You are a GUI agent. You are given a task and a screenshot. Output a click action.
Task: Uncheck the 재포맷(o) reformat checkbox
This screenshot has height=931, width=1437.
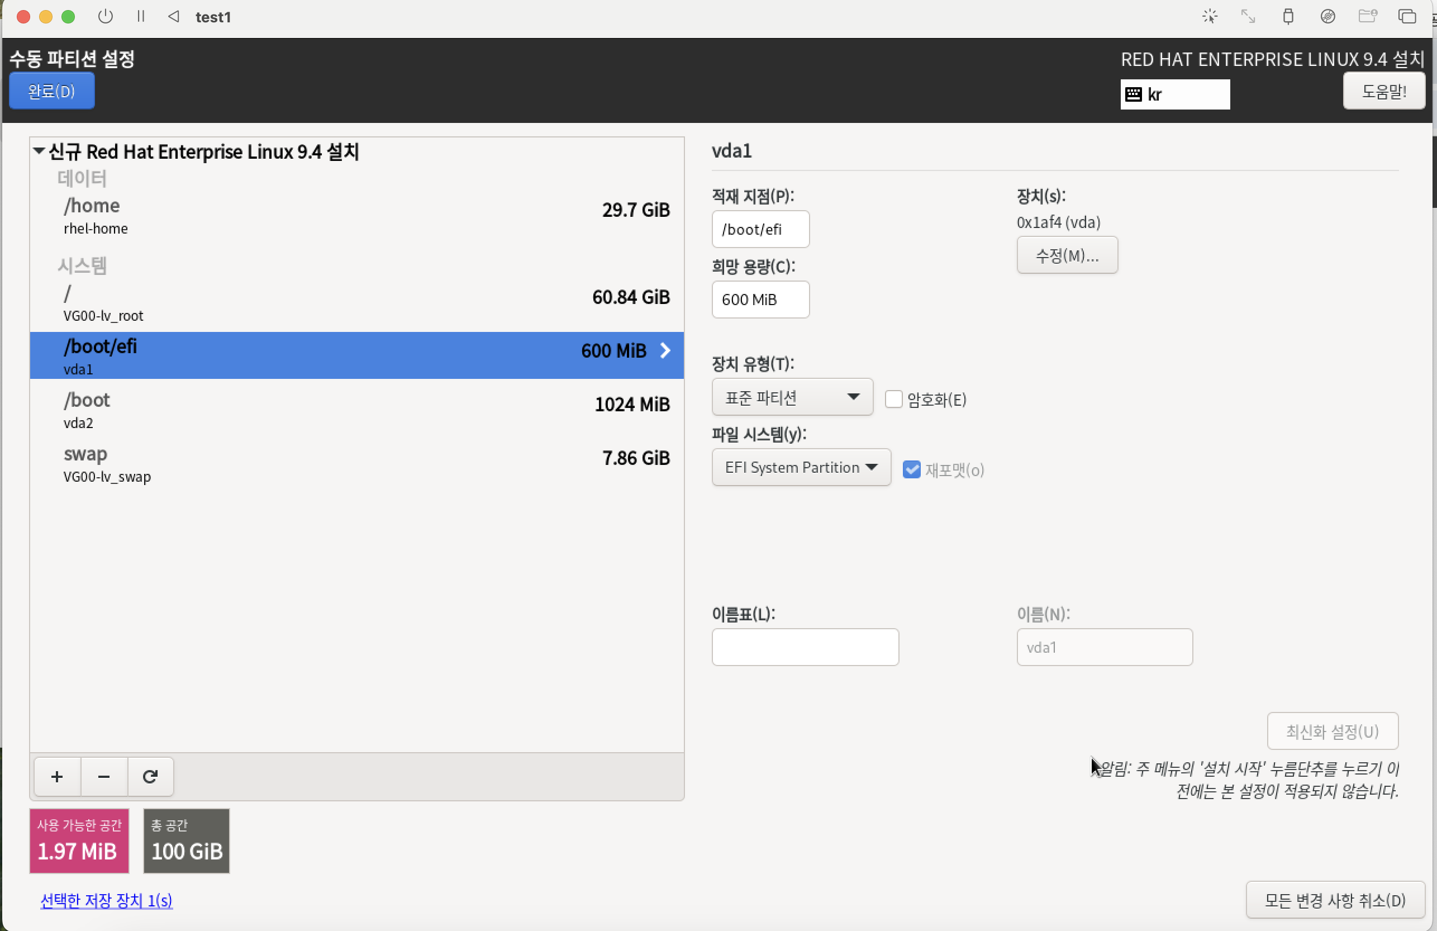click(x=911, y=470)
